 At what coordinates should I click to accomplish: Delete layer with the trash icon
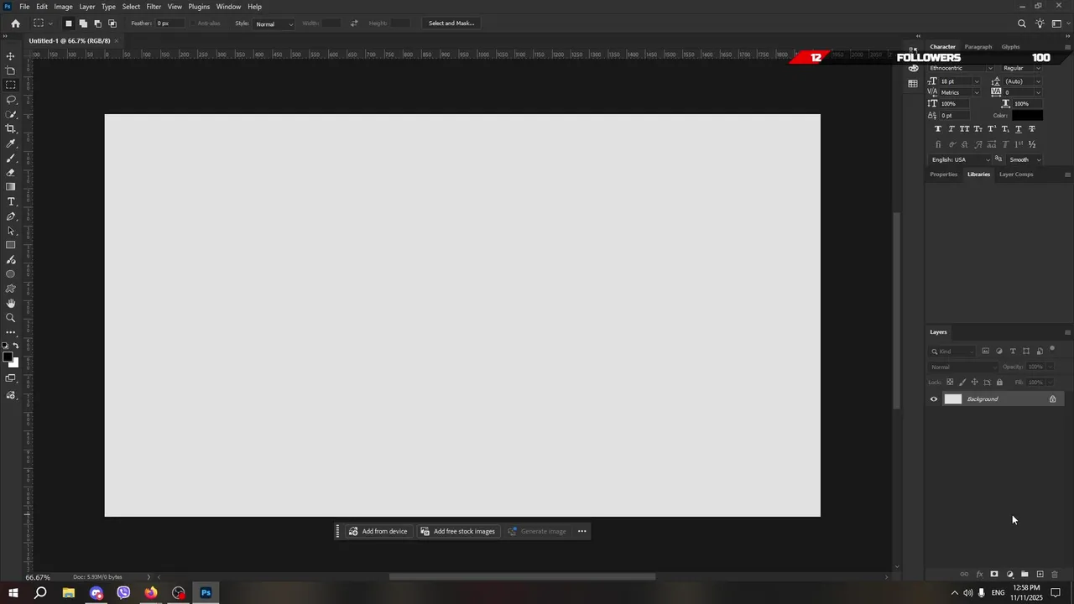click(1055, 575)
